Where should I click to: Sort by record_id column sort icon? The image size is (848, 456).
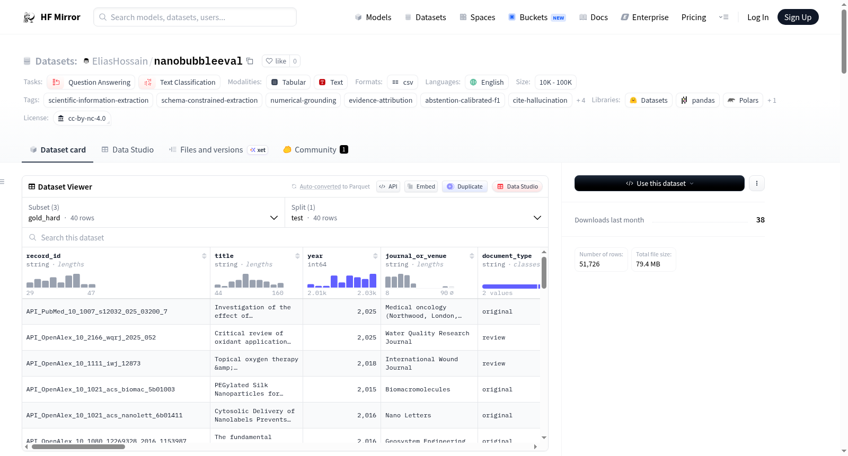[204, 256]
